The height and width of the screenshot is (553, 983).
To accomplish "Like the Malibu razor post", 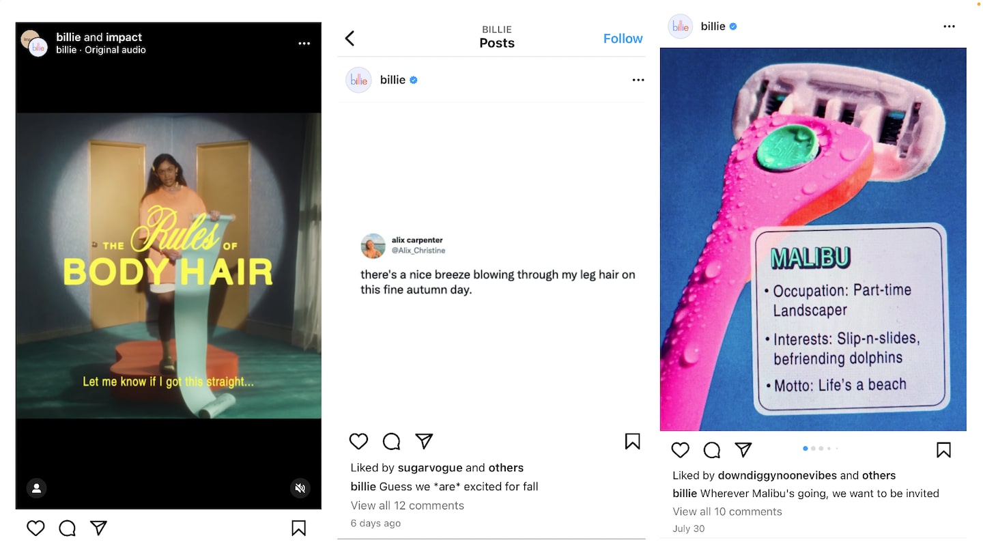I will [x=681, y=450].
